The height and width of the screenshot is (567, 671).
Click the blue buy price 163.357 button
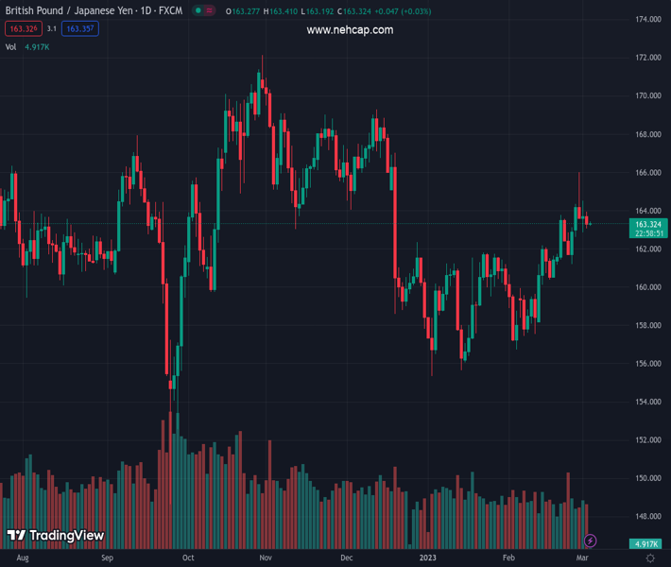pos(80,29)
